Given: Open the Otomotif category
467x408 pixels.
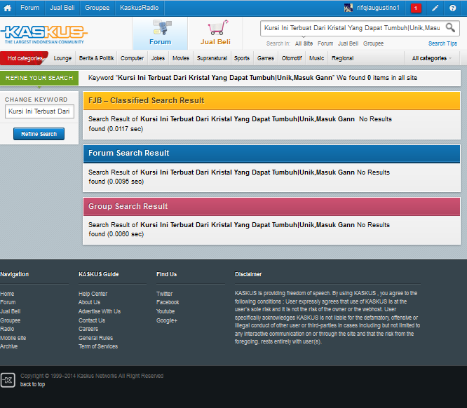Looking at the screenshot, I should (292, 58).
